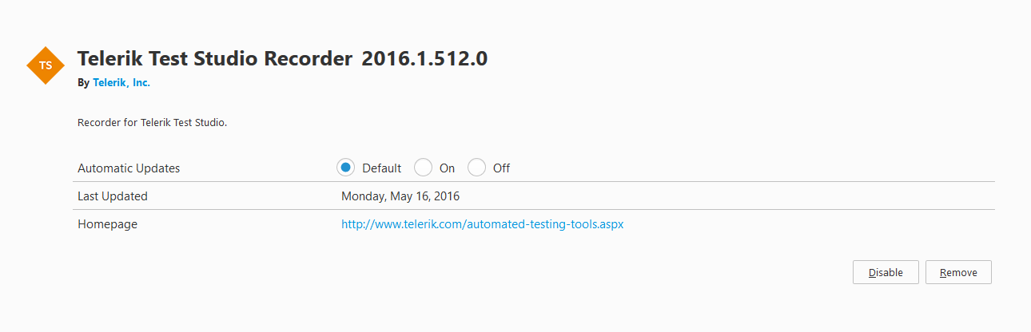Click the "By" author prefix text
Screen dimensions: 1031x332
[83, 82]
